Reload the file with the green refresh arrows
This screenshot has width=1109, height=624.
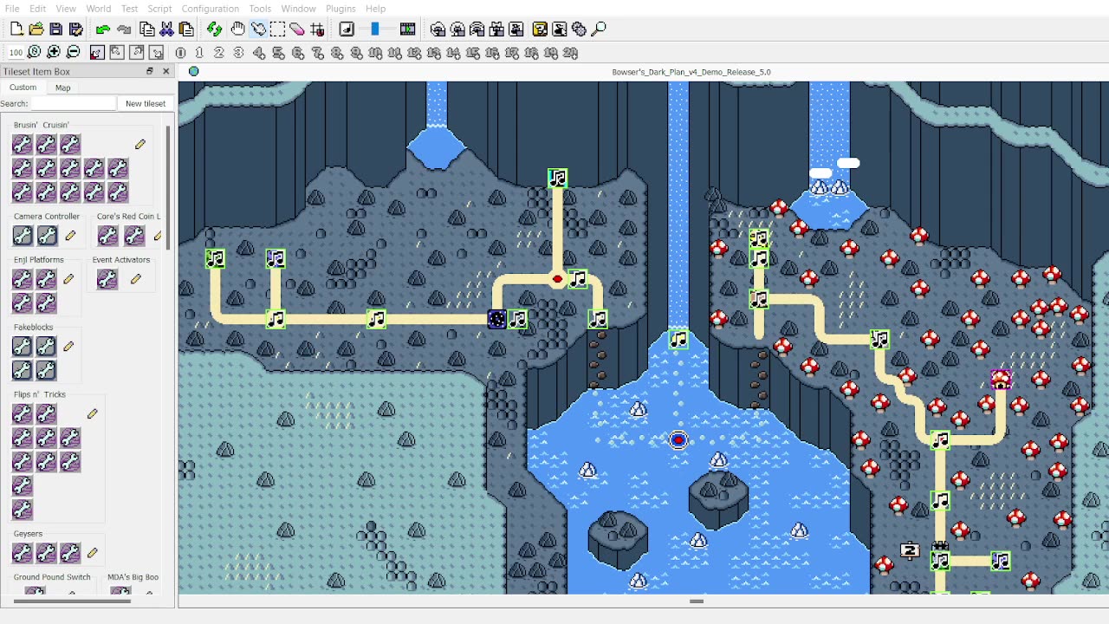click(214, 29)
